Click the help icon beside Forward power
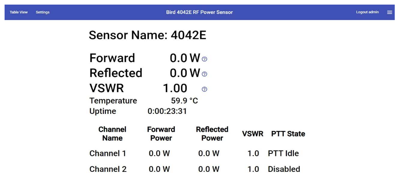Image resolution: width=401 pixels, height=191 pixels. coord(204,59)
